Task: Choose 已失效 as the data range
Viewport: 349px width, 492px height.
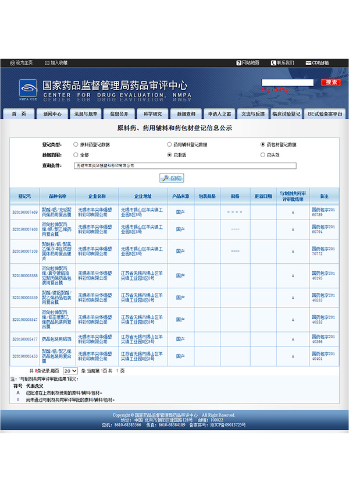Action: (263, 155)
